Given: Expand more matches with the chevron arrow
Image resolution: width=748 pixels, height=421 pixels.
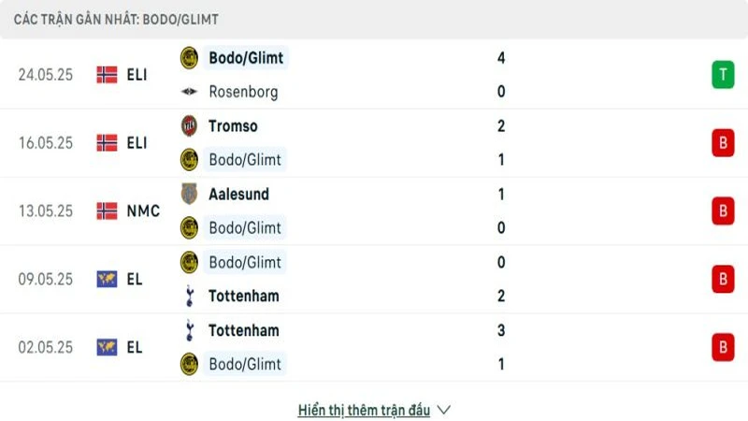Looking at the screenshot, I should (x=444, y=410).
